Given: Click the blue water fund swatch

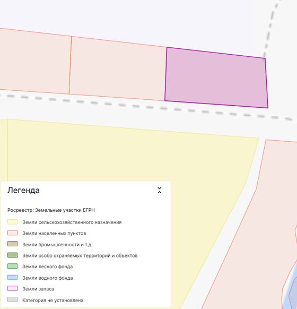Looking at the screenshot, I should (12, 278).
